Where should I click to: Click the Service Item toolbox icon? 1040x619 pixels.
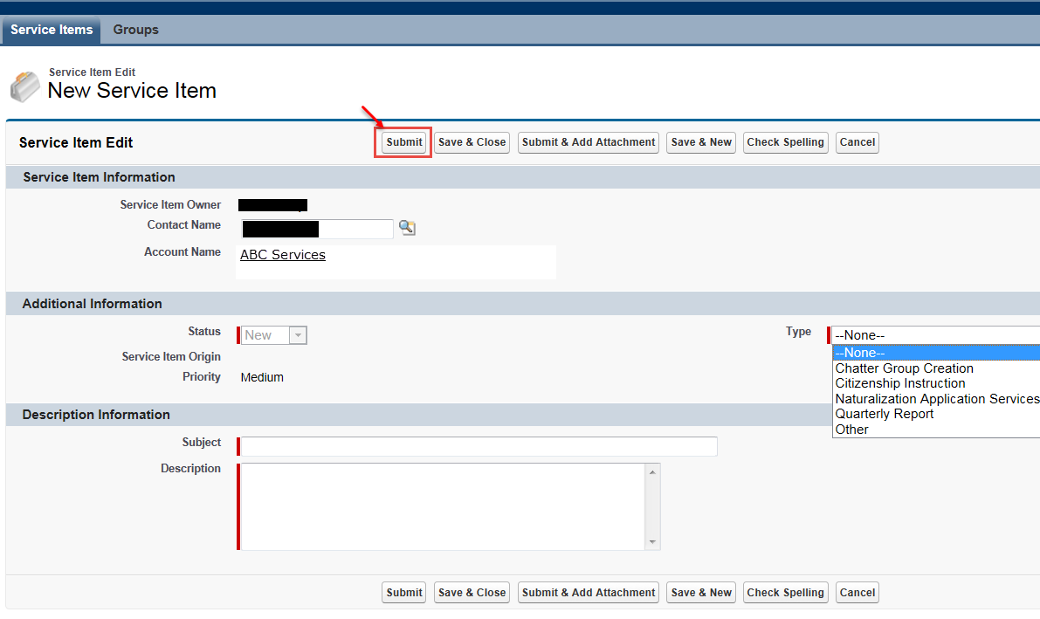point(25,86)
